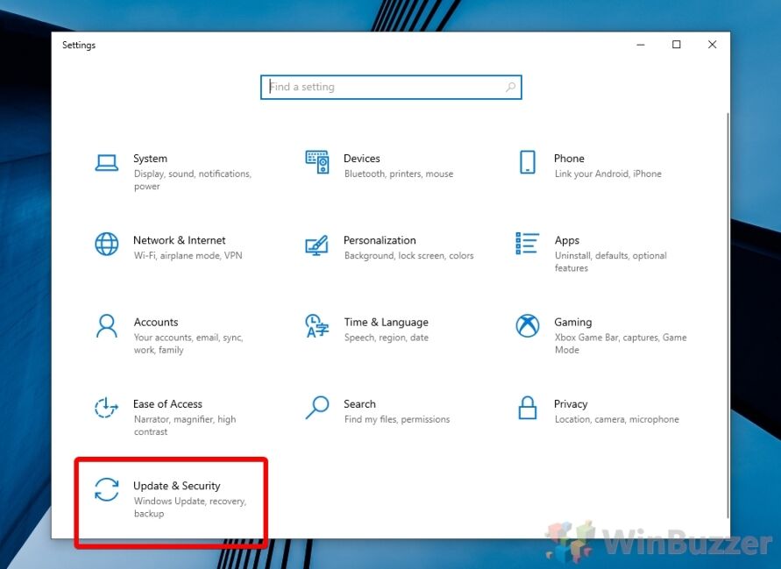
Task: Open the Privacy category title
Action: click(571, 404)
